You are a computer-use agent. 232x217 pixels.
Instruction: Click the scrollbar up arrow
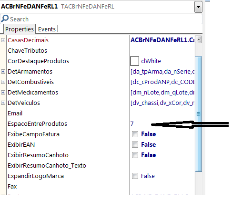[198, 40]
